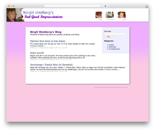The image size is (155, 131).
Task: Click the green maximize window button
Action: [x=14, y=6]
